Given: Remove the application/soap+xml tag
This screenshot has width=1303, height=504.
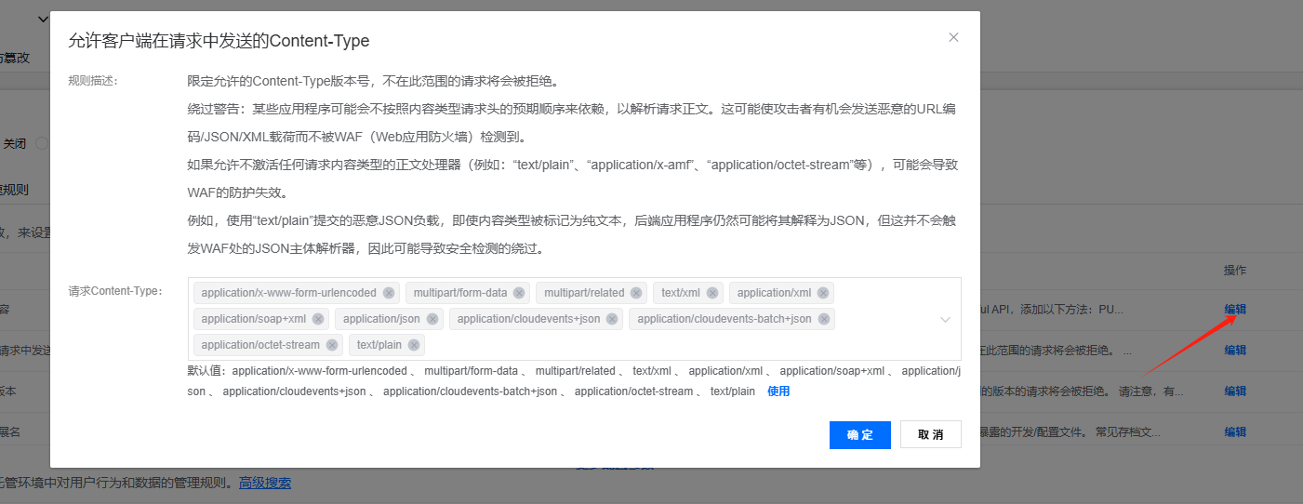Looking at the screenshot, I should [x=318, y=319].
